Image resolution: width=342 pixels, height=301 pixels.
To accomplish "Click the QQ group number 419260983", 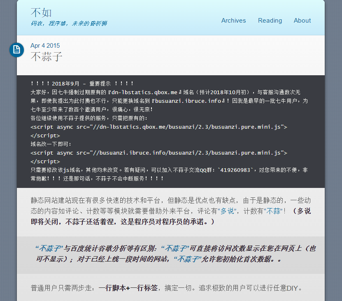I will [x=235, y=170].
